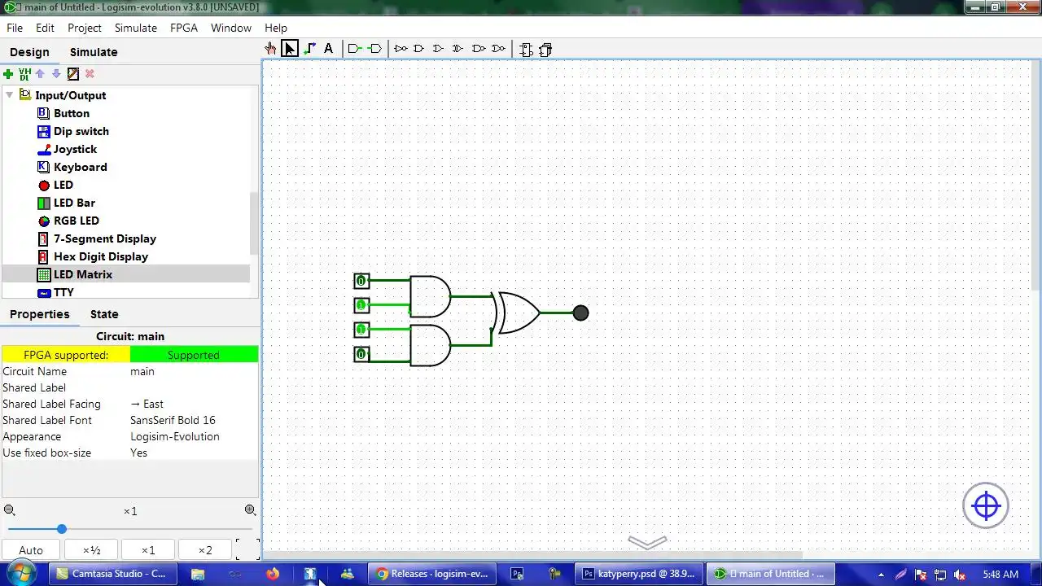
Task: Click the move circuit down arrow
Action: pos(56,74)
